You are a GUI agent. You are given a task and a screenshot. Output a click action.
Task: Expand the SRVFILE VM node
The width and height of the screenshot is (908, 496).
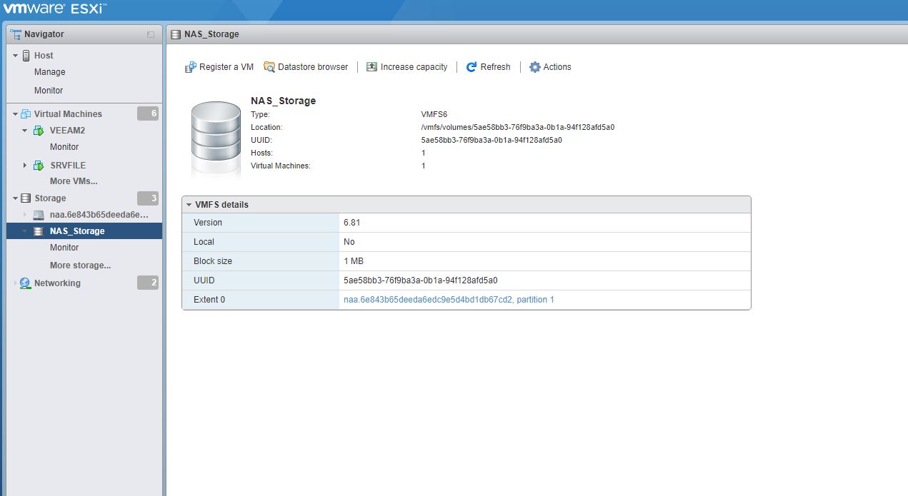25,166
